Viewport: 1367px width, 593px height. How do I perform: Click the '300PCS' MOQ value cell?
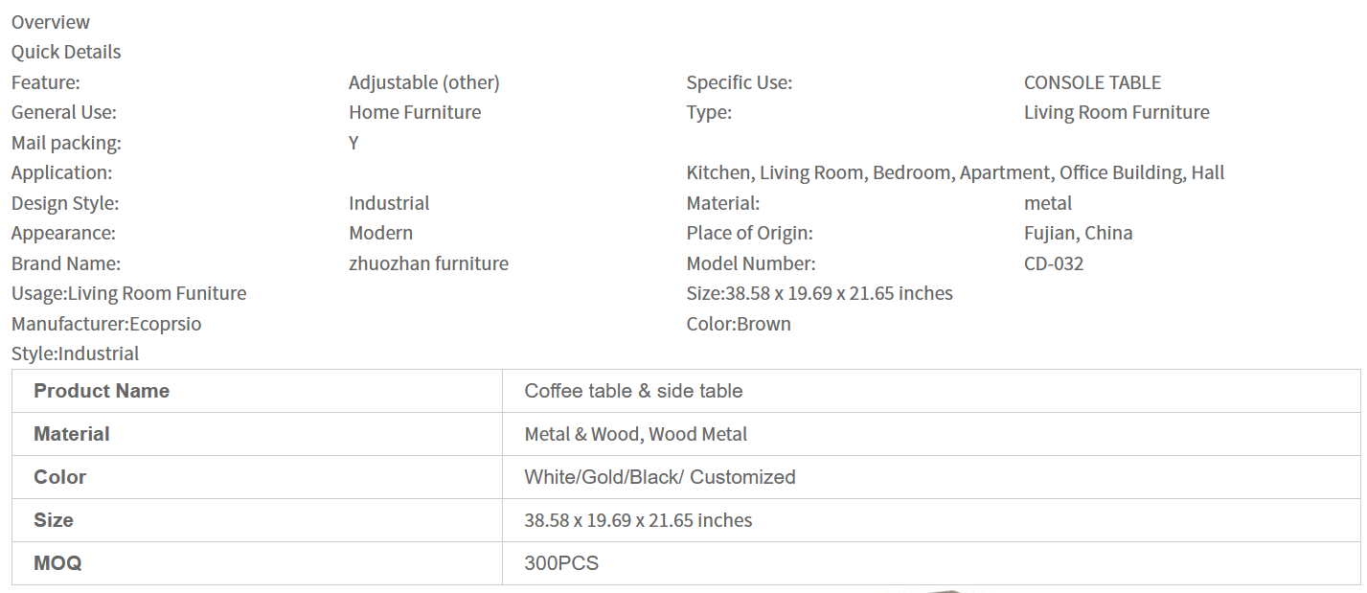click(x=561, y=563)
